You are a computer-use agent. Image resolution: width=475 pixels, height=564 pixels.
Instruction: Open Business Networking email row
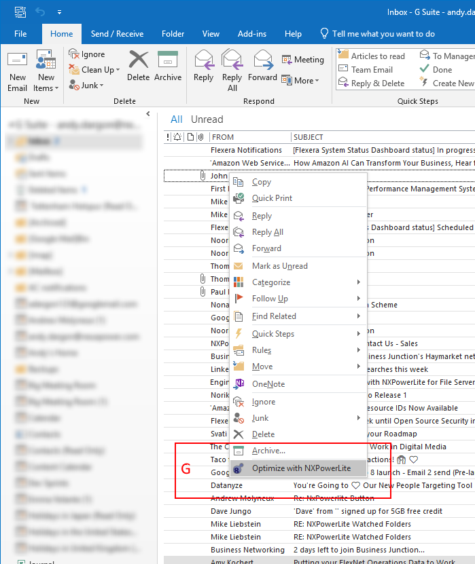click(319, 550)
